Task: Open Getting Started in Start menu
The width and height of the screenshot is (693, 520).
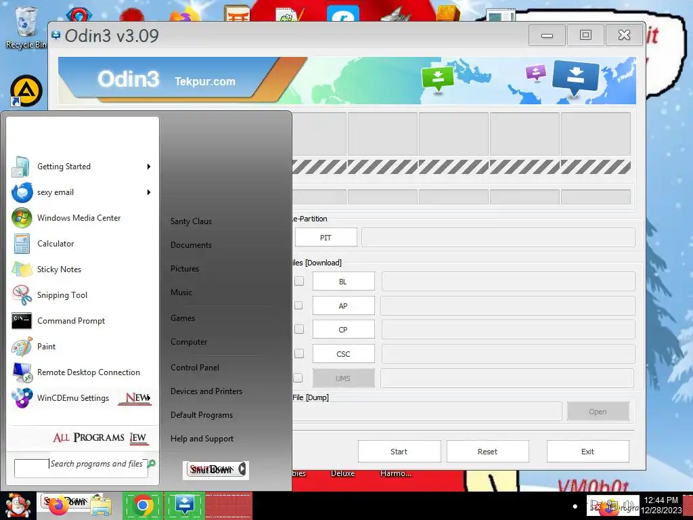Action: tap(82, 167)
